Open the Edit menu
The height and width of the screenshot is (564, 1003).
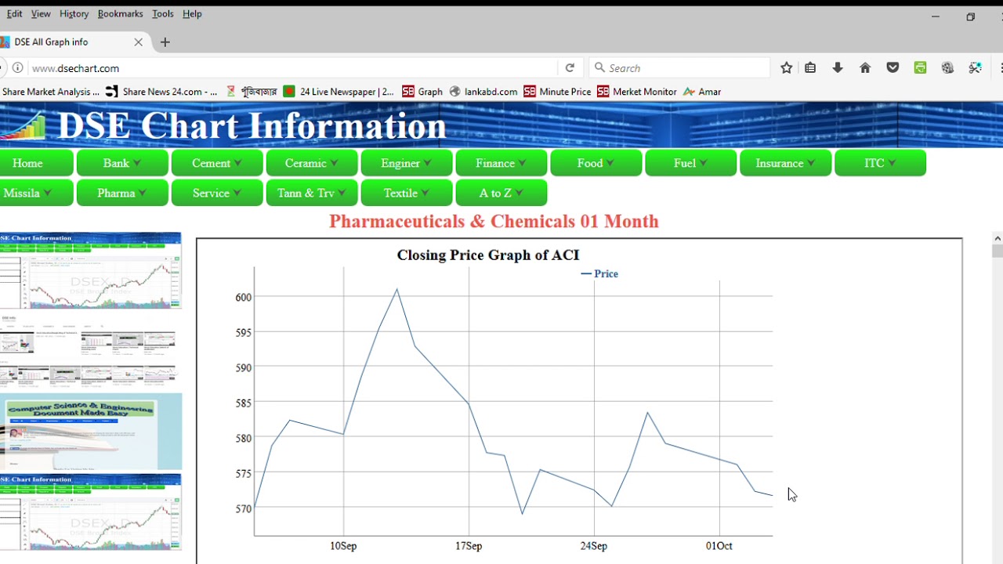point(14,13)
